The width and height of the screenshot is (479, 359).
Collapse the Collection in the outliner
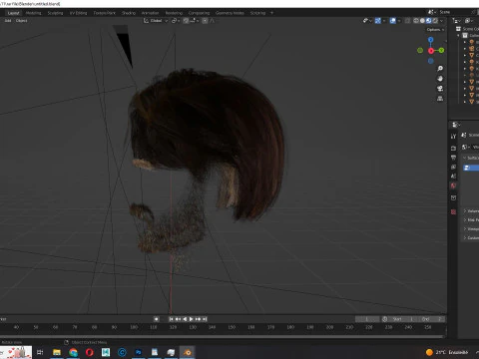point(458,35)
